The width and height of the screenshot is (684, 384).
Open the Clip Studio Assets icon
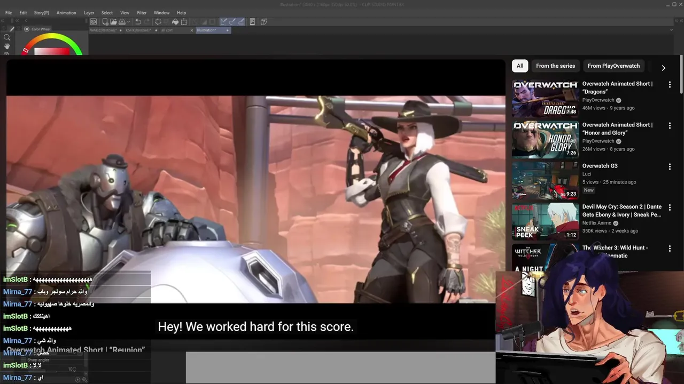[252, 22]
